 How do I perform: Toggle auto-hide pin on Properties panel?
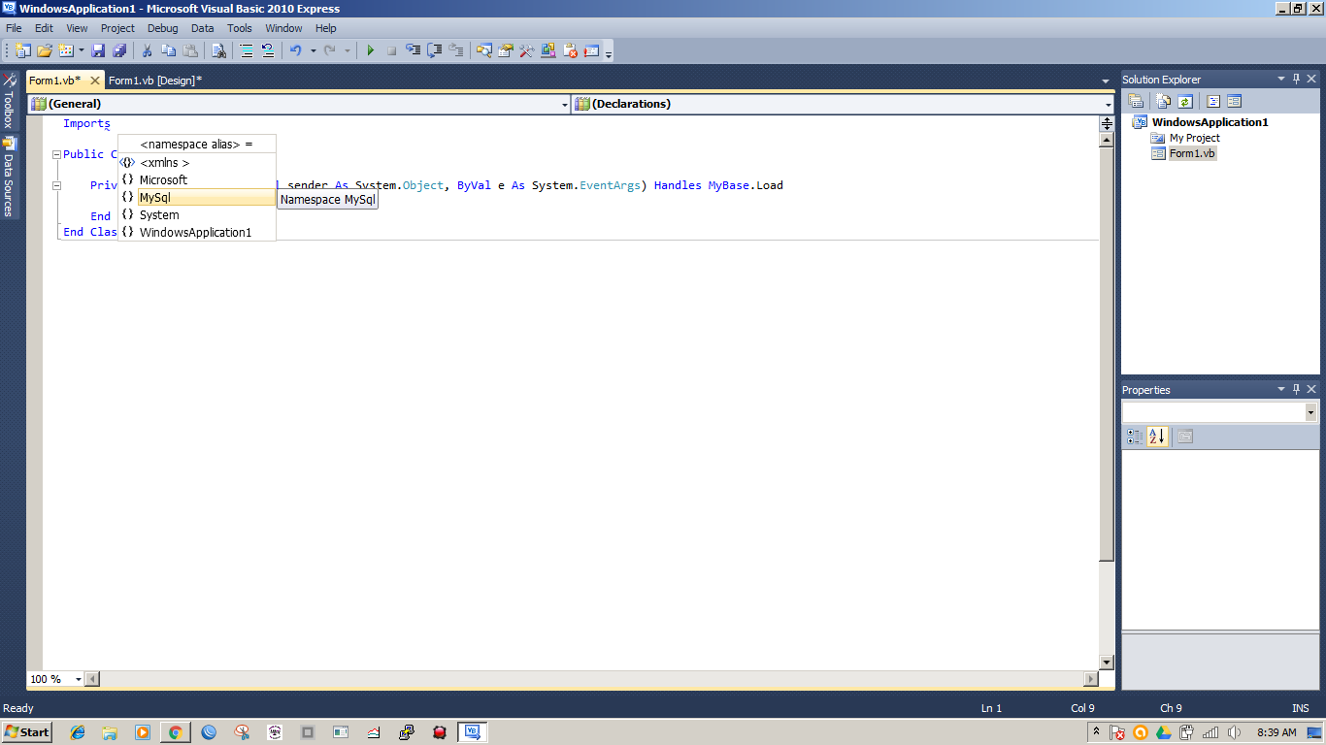pyautogui.click(x=1296, y=389)
